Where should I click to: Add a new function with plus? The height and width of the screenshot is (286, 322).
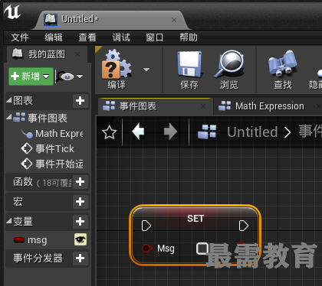(x=80, y=182)
